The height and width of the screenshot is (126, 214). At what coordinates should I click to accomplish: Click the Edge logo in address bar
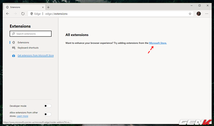(x=31, y=14)
